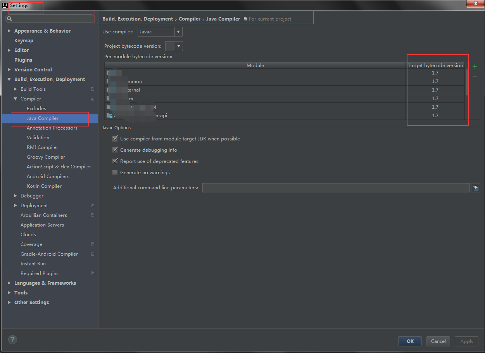Open the Excludes settings page
485x353 pixels.
click(x=36, y=109)
